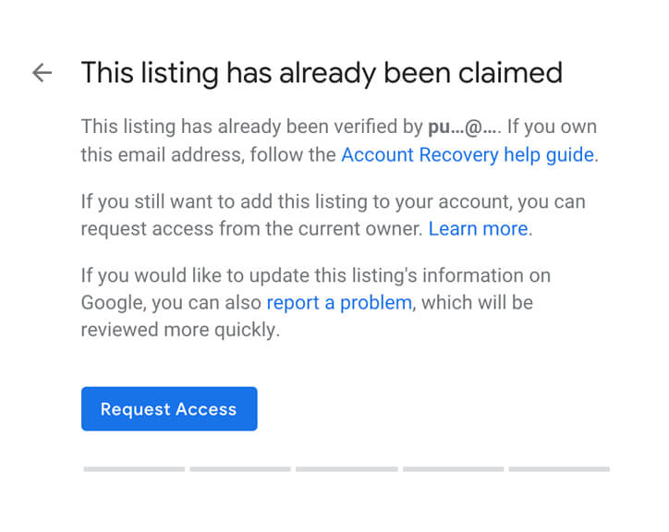Click the heading 'This listing has already been claimed'

pyautogui.click(x=322, y=73)
